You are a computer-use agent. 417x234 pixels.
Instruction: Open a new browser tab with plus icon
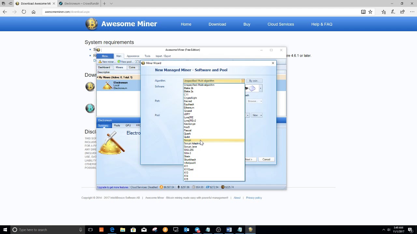pos(104,4)
